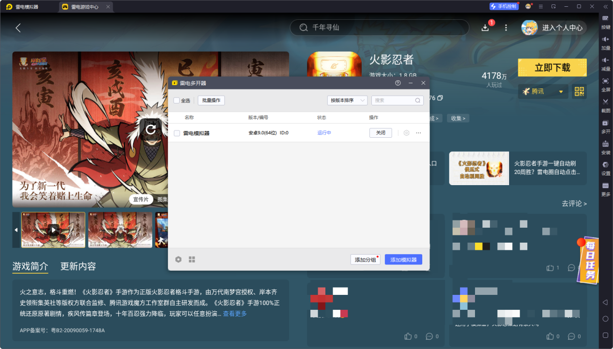Image resolution: width=613 pixels, height=349 pixels.
Task: Click the 手机控制 button
Action: [x=504, y=7]
